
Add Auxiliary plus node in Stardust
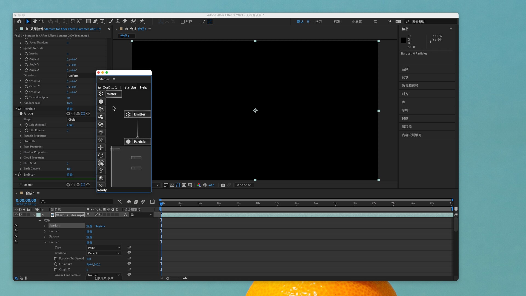click(x=101, y=147)
